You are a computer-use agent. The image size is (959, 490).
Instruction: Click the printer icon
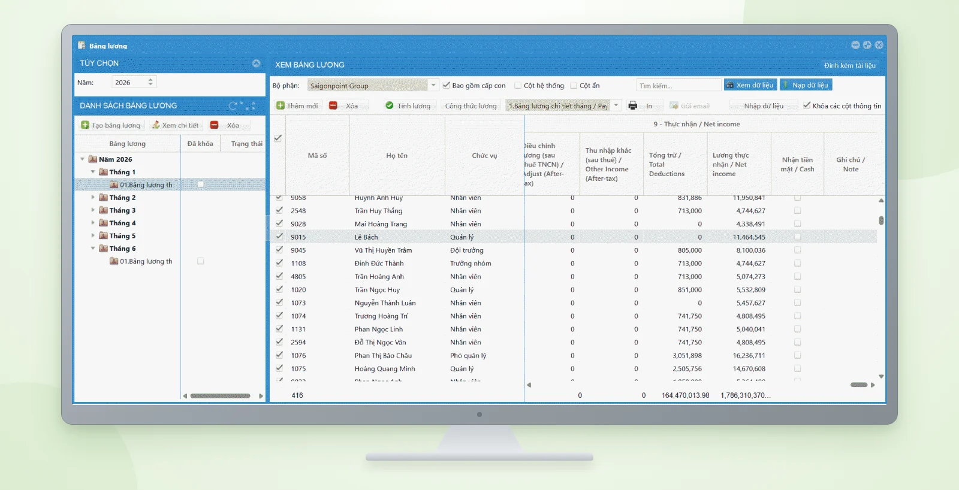point(632,106)
